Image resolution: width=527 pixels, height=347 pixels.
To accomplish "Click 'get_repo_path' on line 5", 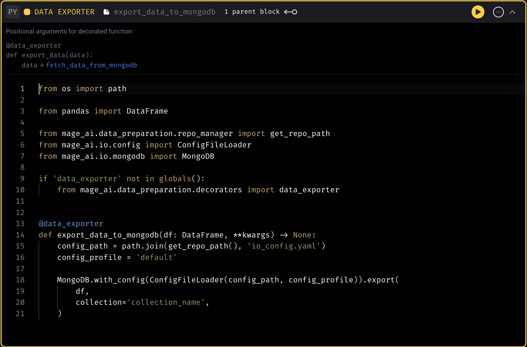I will (300, 134).
